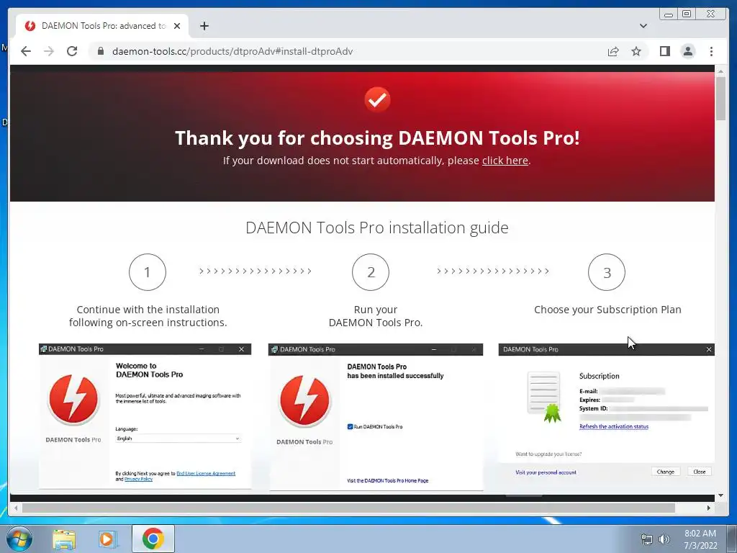737x553 pixels.
Task: Click the Chrome taskbar icon
Action: (x=153, y=539)
